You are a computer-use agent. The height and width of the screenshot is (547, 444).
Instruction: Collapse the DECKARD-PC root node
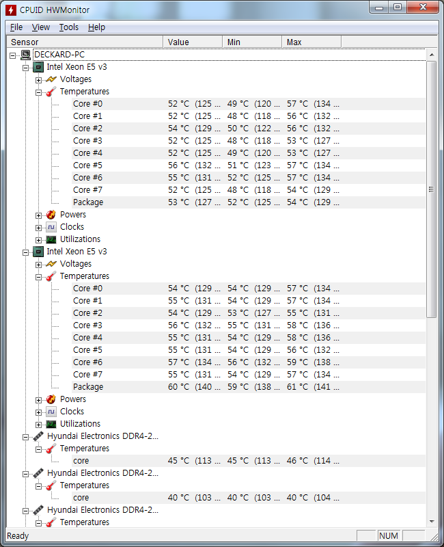coord(13,55)
